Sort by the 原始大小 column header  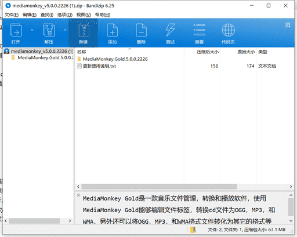pyautogui.click(x=238, y=52)
